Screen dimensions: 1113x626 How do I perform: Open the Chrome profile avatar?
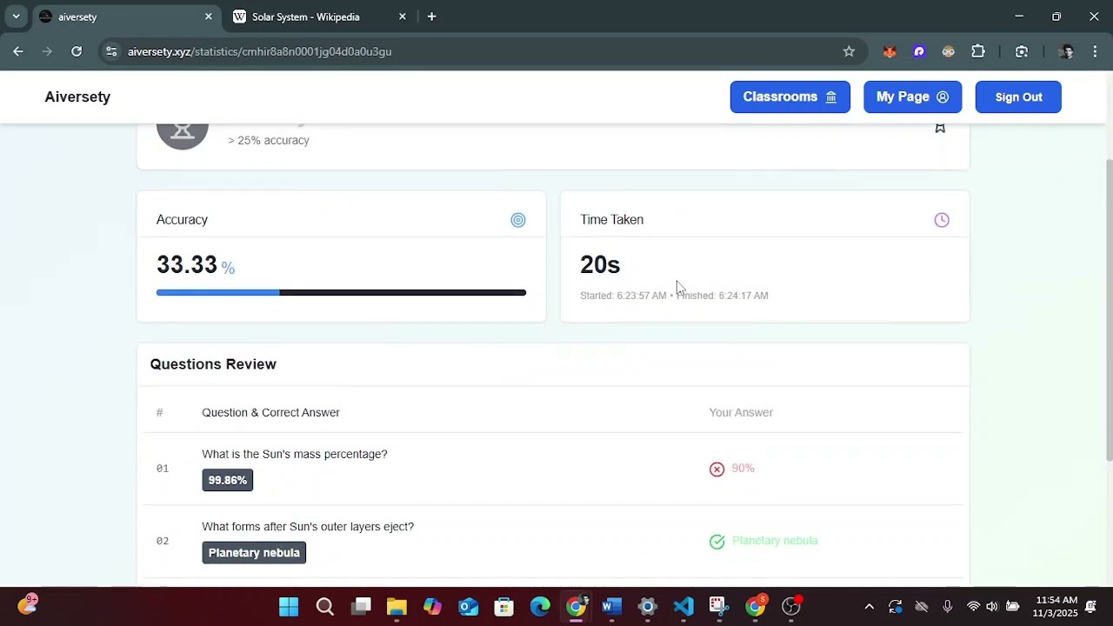(x=1066, y=51)
